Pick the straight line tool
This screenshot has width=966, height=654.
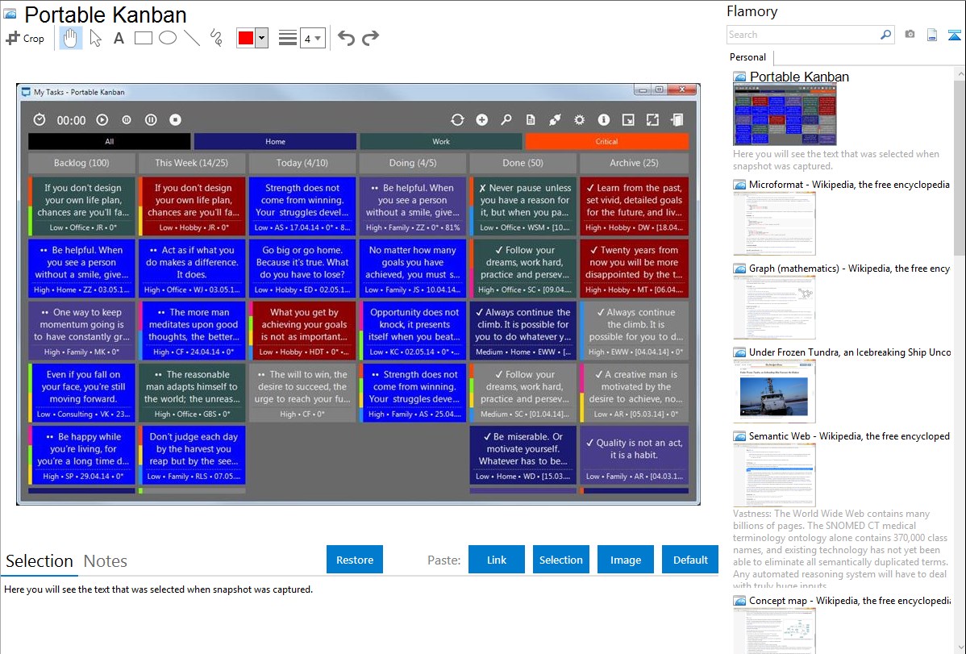pyautogui.click(x=192, y=38)
